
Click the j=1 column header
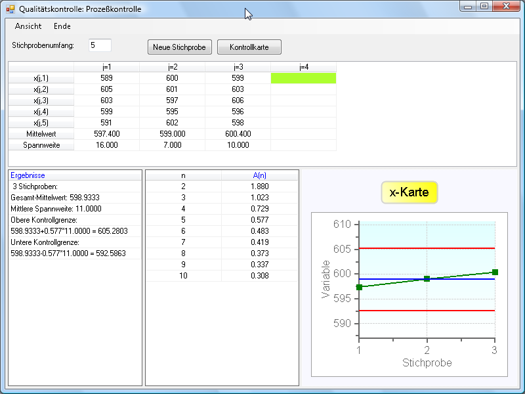tap(106, 67)
